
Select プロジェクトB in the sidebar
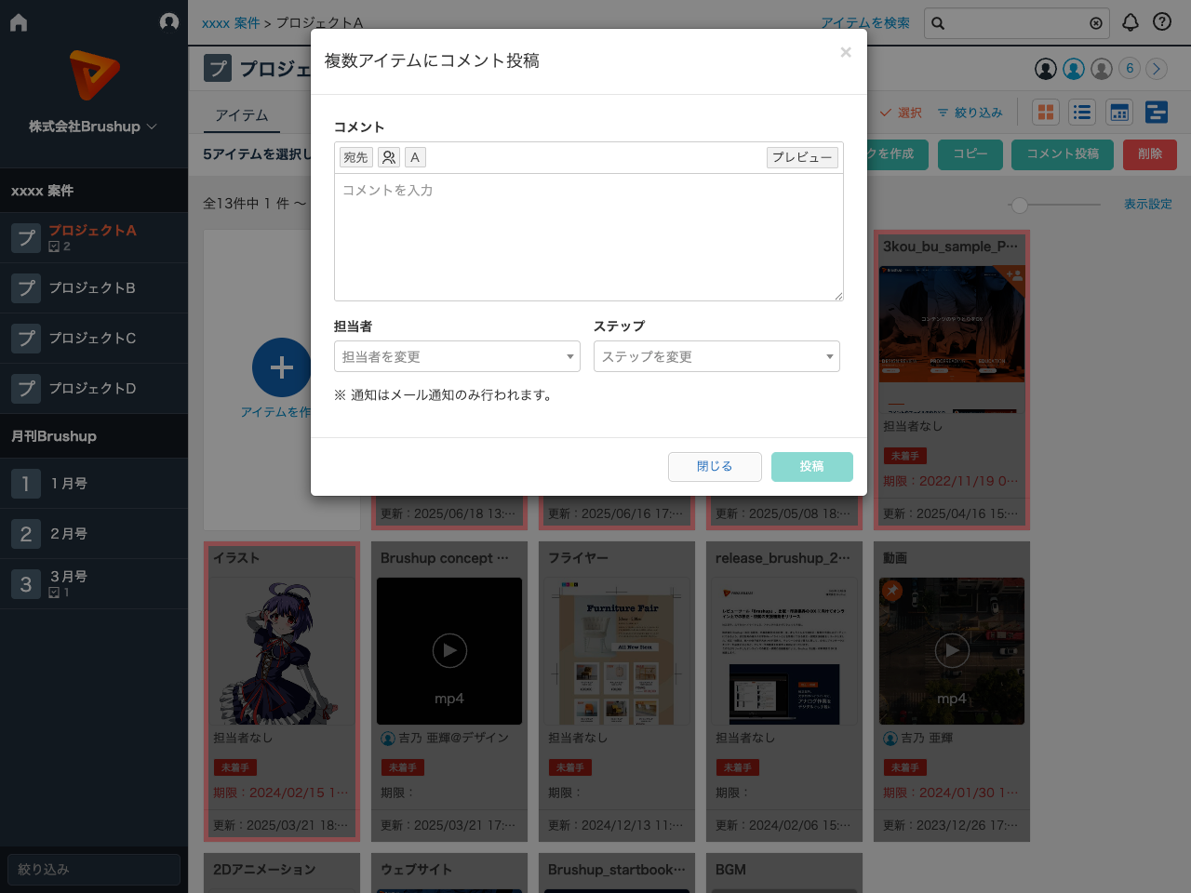pos(93,287)
